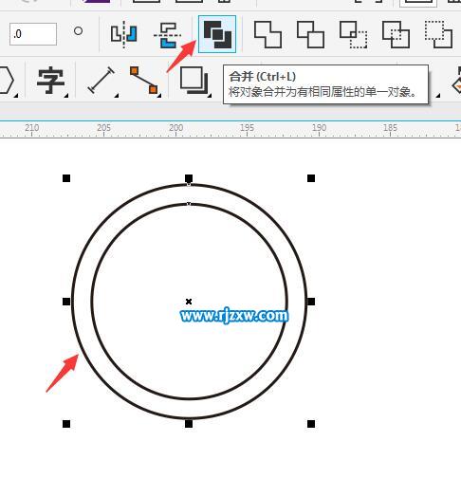
Task: Click the Combine (合并) objects icon
Action: (217, 34)
